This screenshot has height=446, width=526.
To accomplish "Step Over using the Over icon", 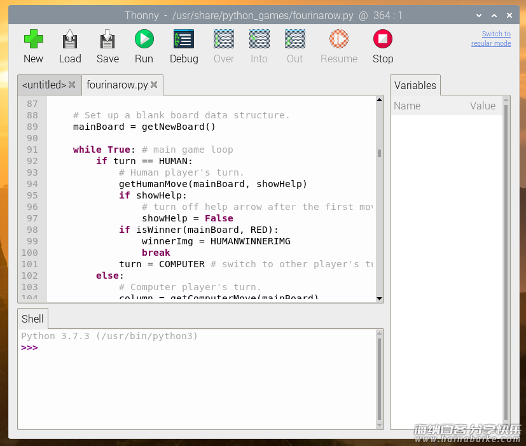I will pyautogui.click(x=224, y=39).
